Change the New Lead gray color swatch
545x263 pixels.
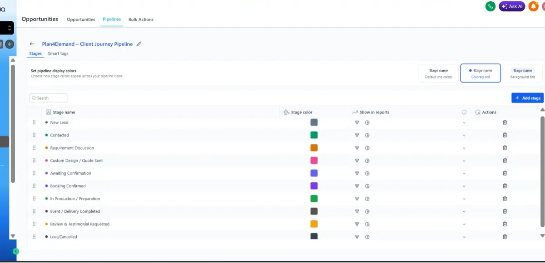click(314, 122)
